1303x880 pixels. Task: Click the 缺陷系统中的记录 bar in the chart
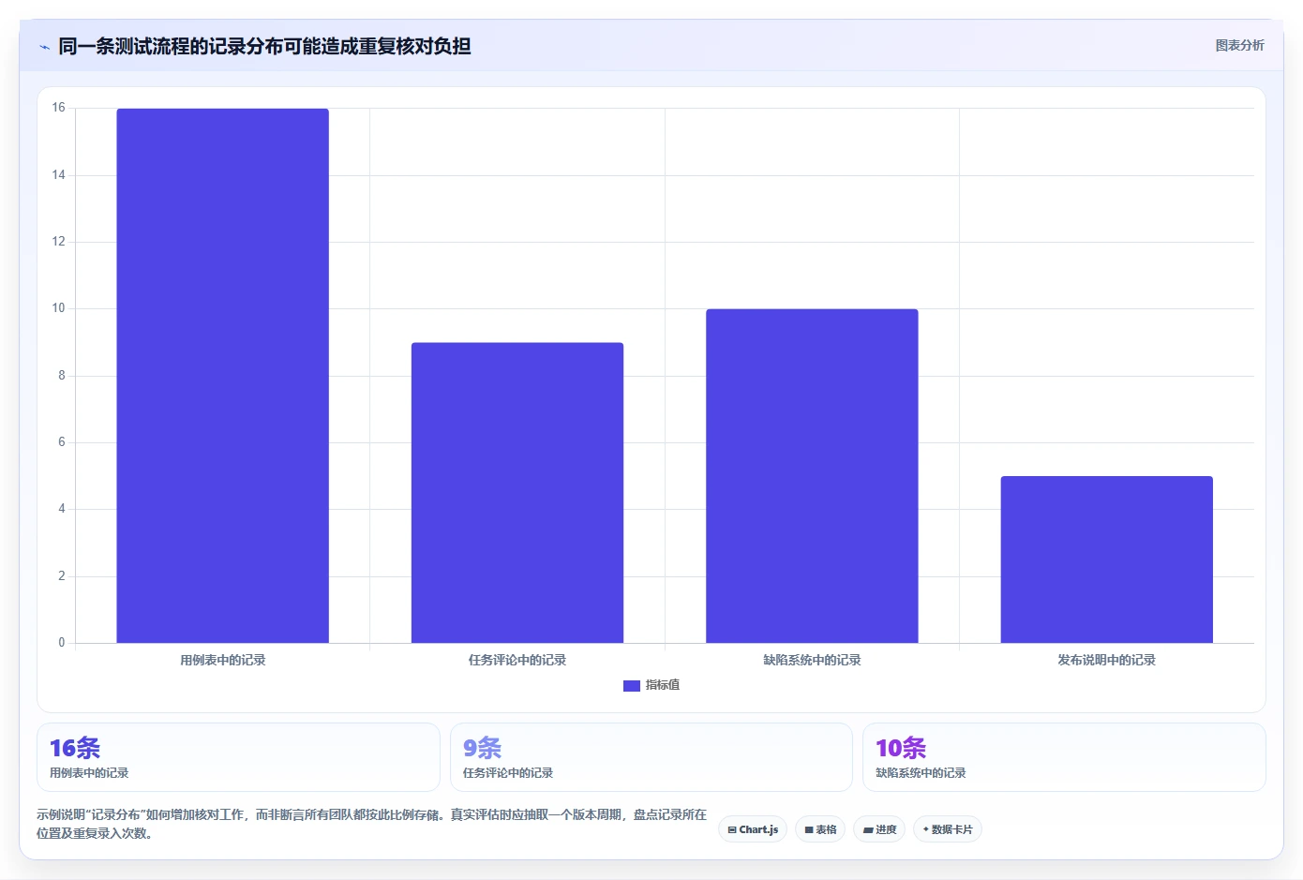812,476
